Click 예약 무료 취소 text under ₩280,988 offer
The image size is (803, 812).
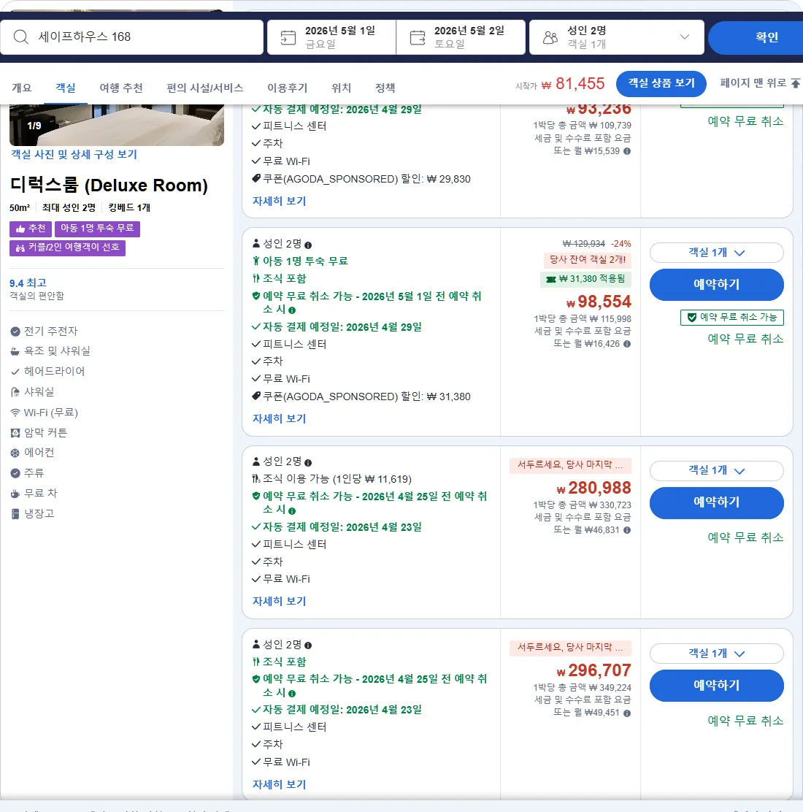point(745,537)
